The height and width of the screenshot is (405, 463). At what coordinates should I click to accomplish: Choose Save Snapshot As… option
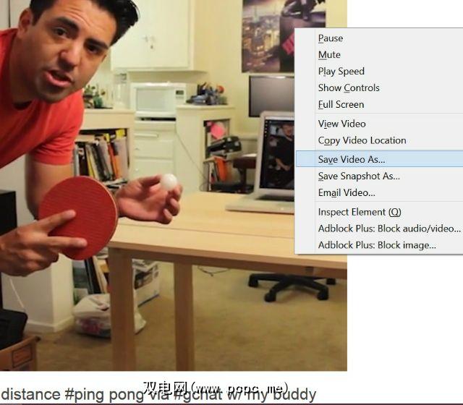[379, 176]
